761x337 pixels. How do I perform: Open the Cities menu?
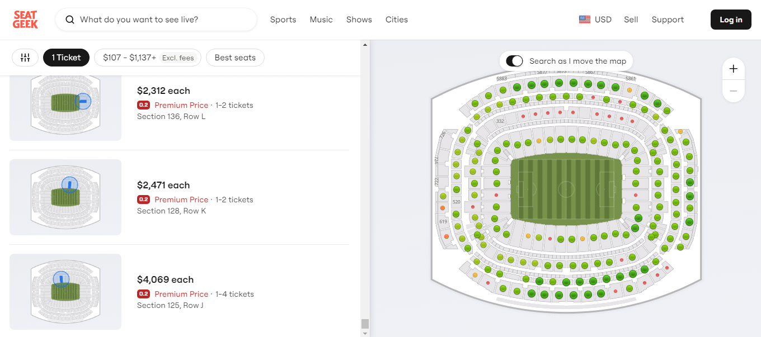(x=397, y=20)
